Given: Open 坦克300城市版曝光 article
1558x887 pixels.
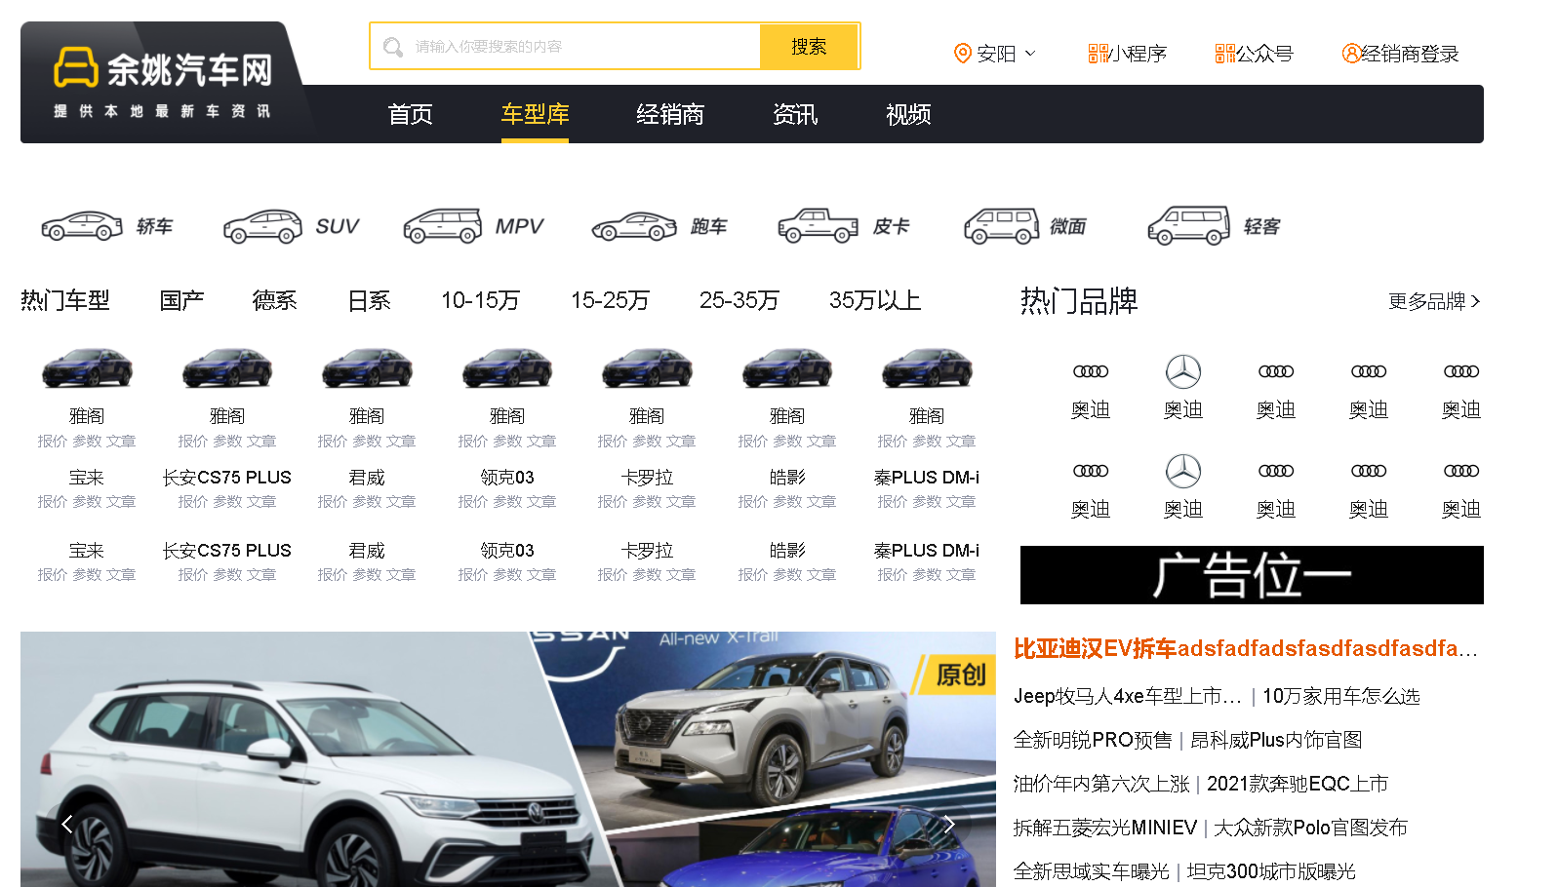Looking at the screenshot, I should [x=1271, y=871].
